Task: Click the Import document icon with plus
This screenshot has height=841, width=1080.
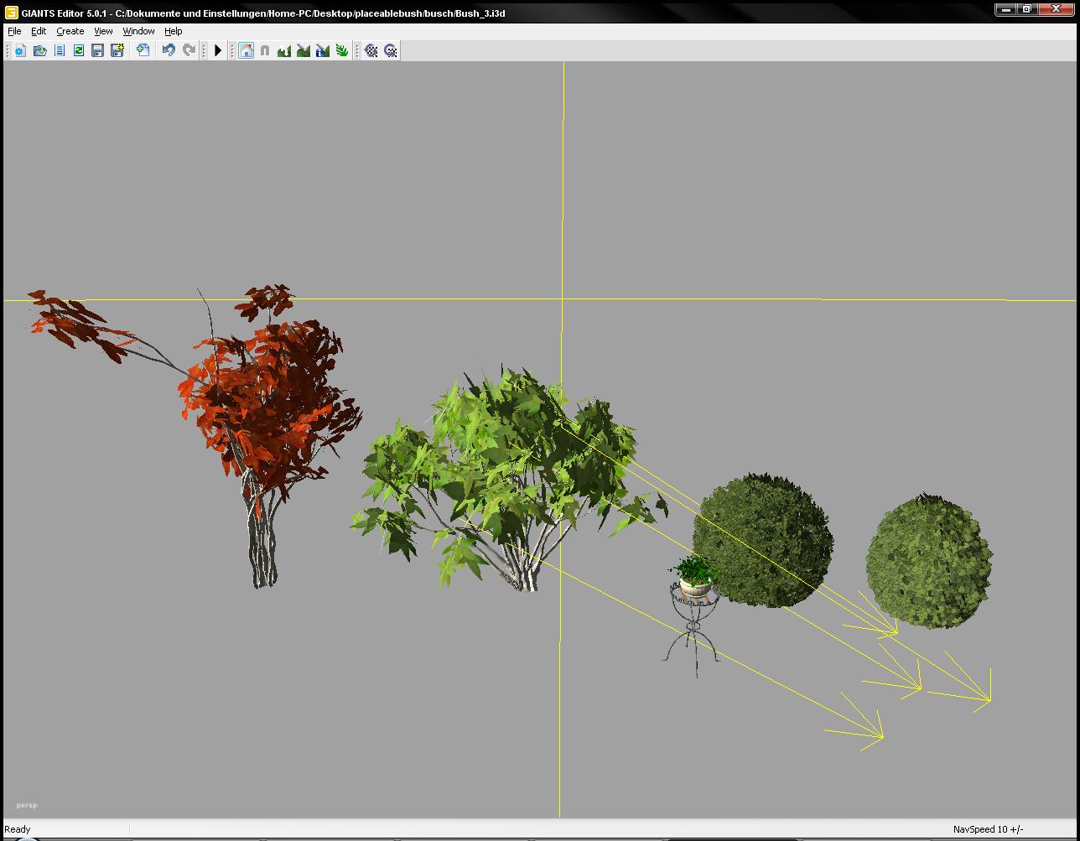Action: click(x=143, y=50)
